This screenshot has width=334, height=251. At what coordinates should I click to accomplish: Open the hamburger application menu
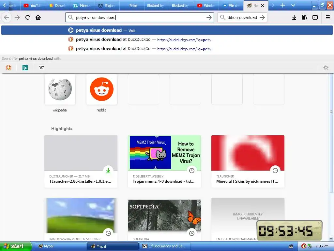pos(328,18)
